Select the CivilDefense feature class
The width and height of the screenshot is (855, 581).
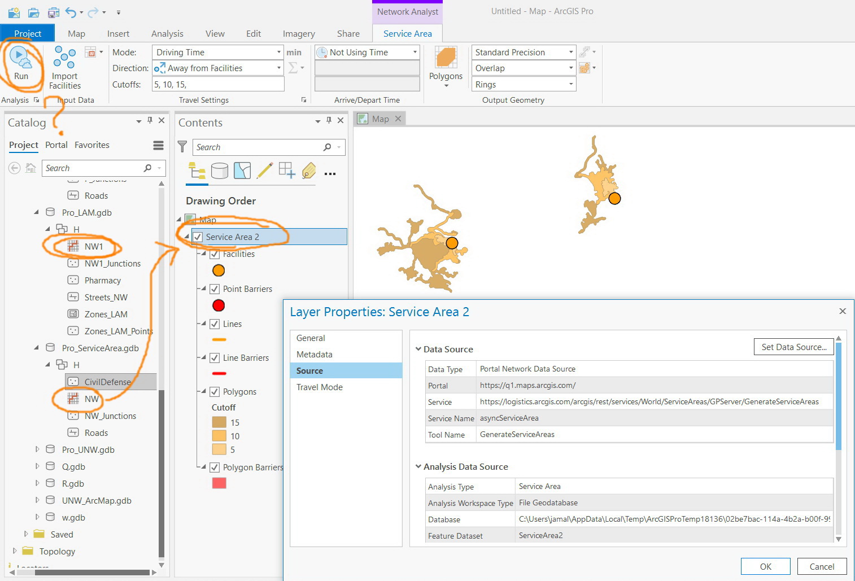(x=107, y=382)
